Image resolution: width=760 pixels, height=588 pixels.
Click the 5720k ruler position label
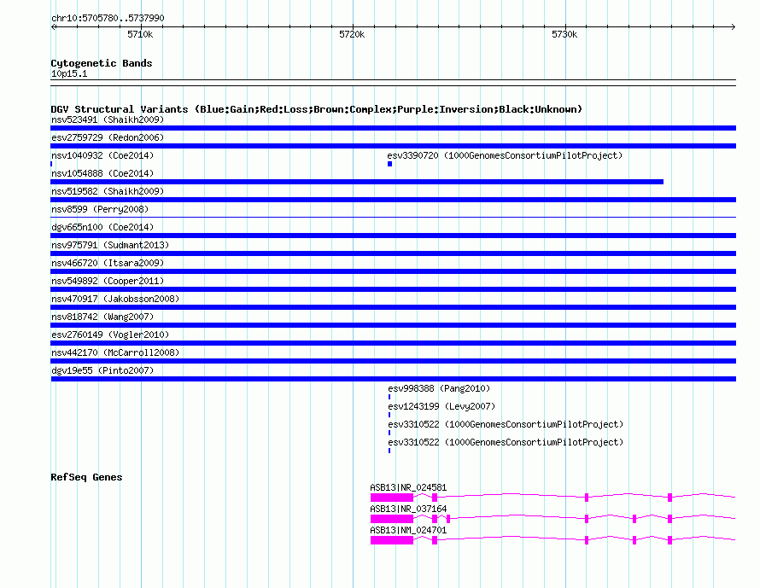[x=352, y=34]
